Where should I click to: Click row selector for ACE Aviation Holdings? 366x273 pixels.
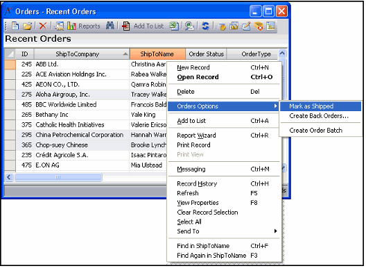coord(10,74)
